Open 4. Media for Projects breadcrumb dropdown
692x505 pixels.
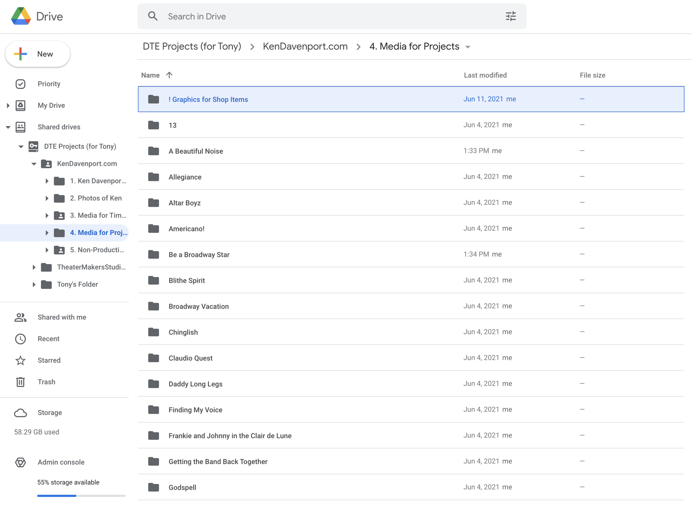pos(468,47)
